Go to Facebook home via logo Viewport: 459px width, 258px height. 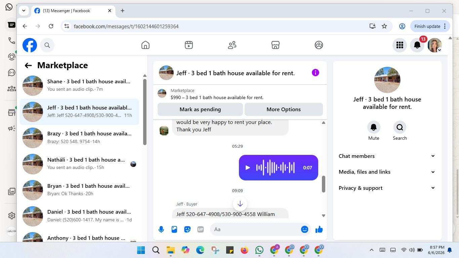click(x=30, y=45)
